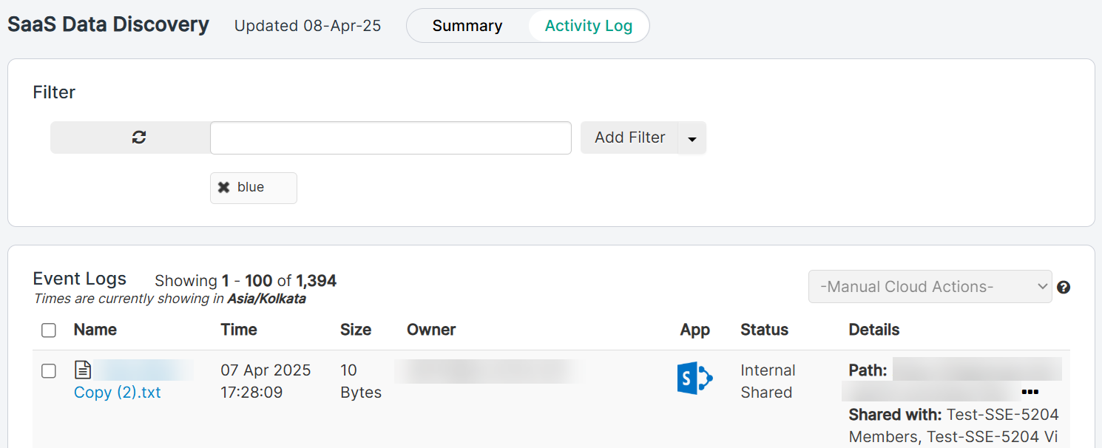
Task: Click the Status column header
Action: (764, 330)
